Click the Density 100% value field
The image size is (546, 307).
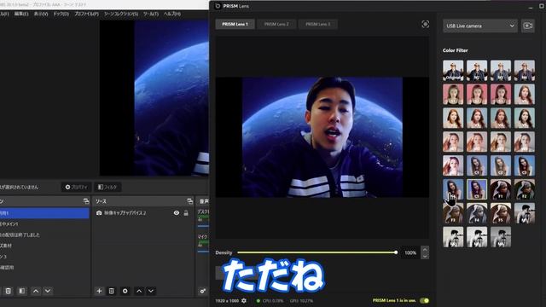410,252
